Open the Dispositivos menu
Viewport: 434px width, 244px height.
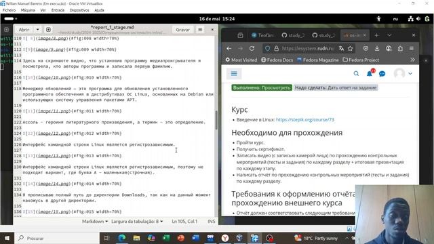[79, 10]
